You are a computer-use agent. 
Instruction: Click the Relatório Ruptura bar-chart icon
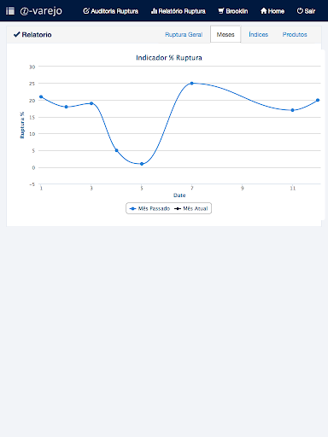[x=154, y=11]
